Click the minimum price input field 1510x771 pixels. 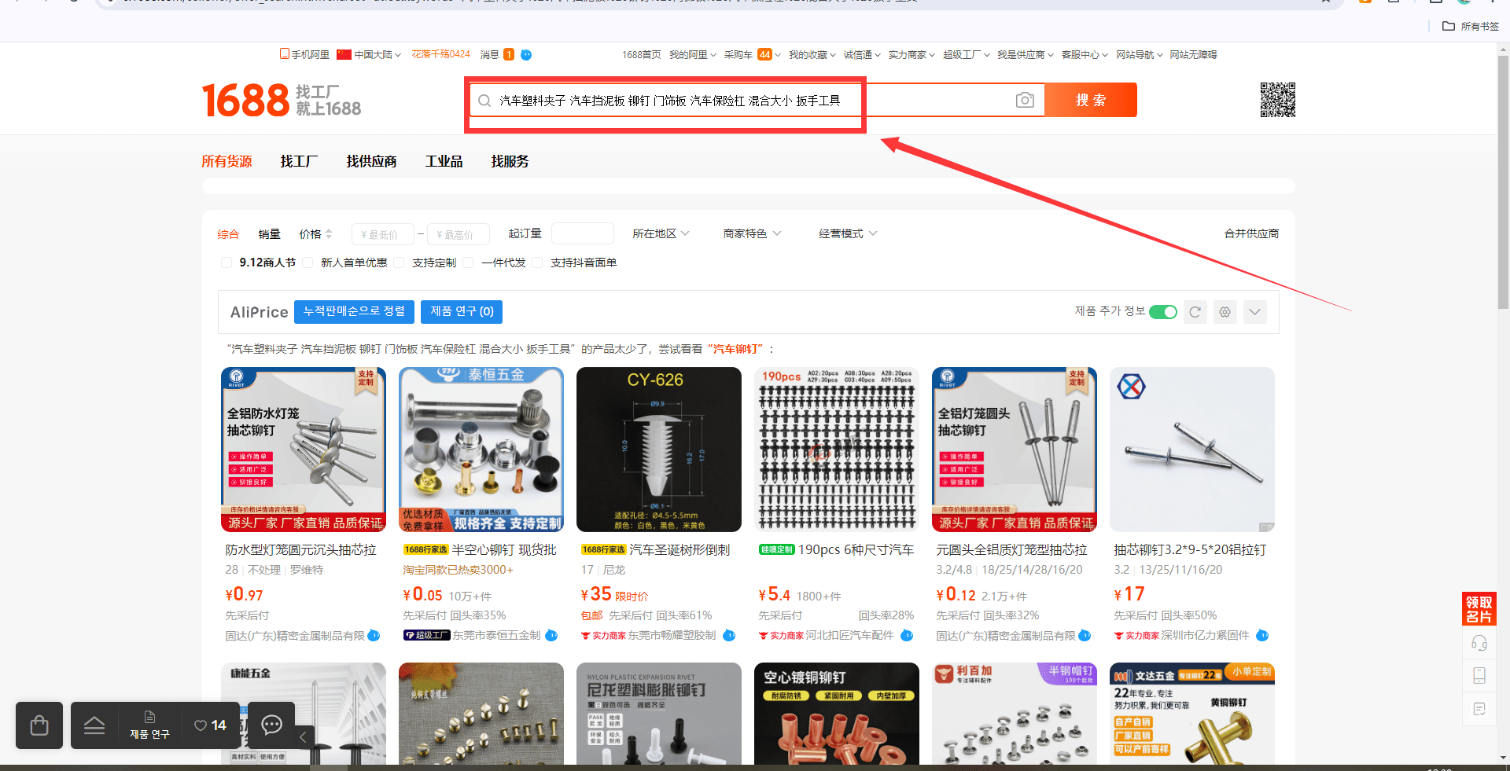click(x=383, y=234)
